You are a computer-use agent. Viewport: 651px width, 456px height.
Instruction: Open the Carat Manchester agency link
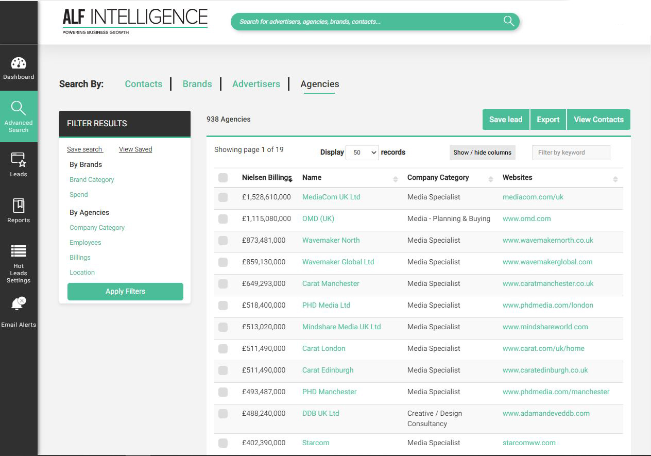[331, 284]
